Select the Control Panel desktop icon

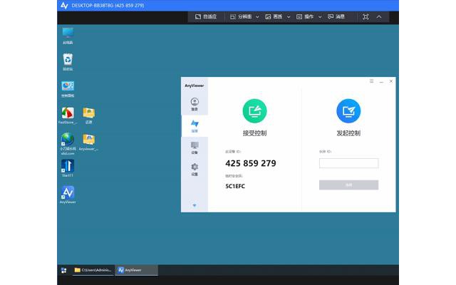pyautogui.click(x=68, y=88)
